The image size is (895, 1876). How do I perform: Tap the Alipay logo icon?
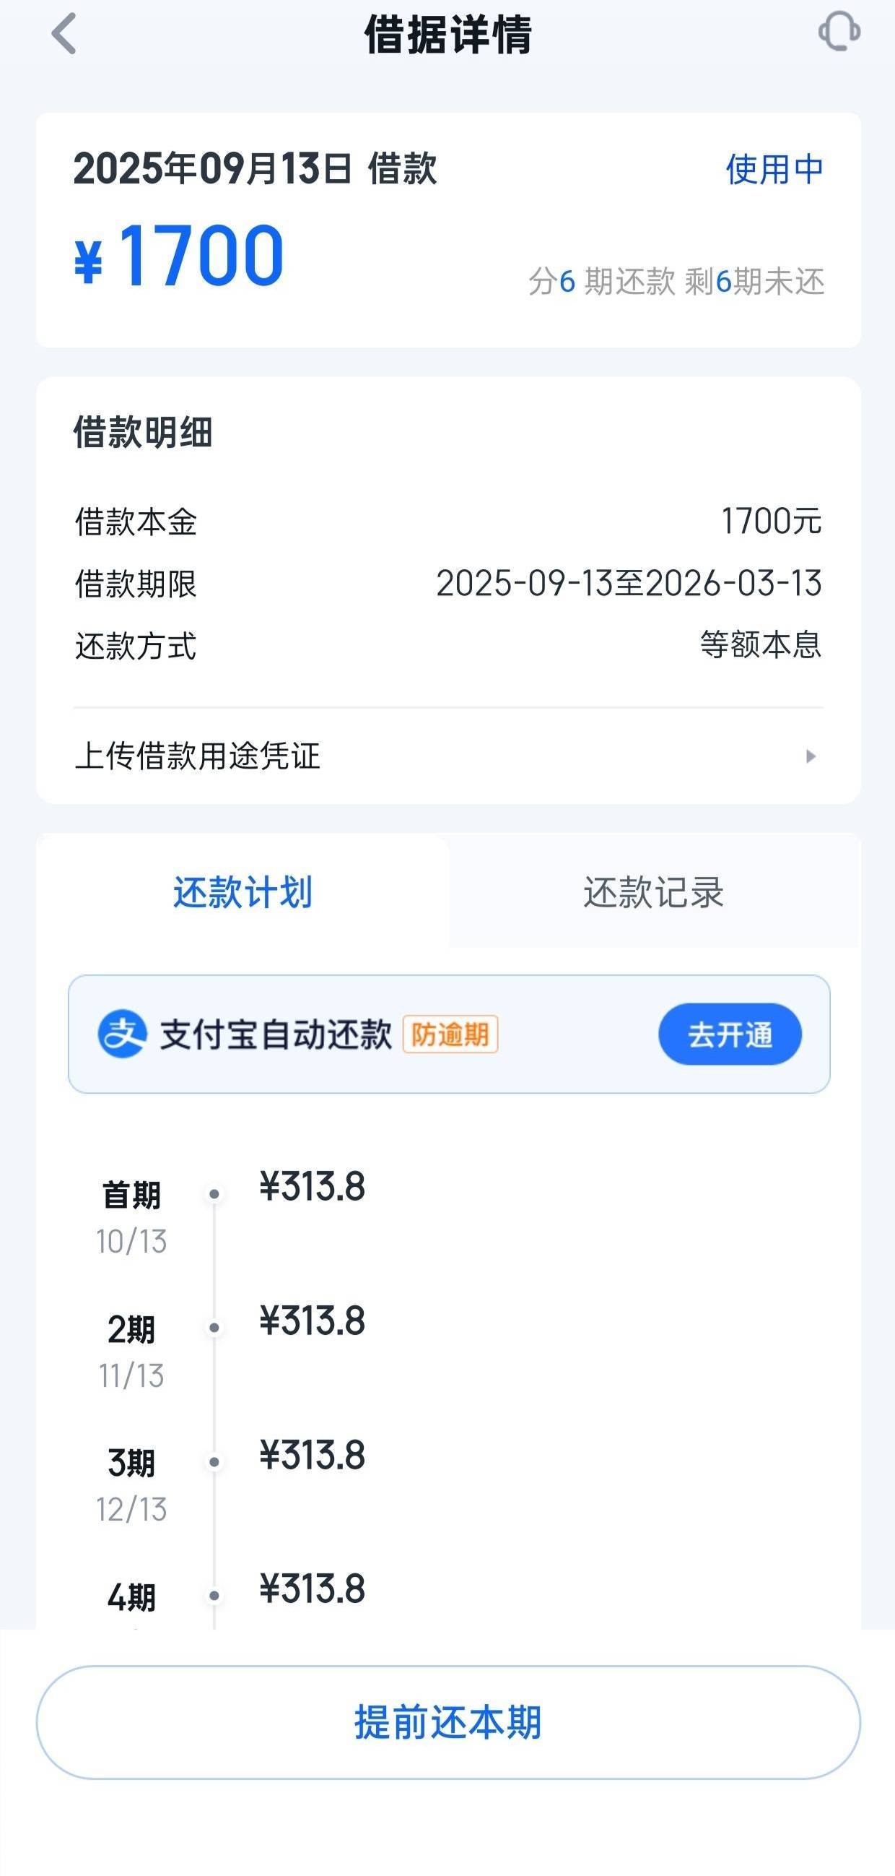(122, 1034)
